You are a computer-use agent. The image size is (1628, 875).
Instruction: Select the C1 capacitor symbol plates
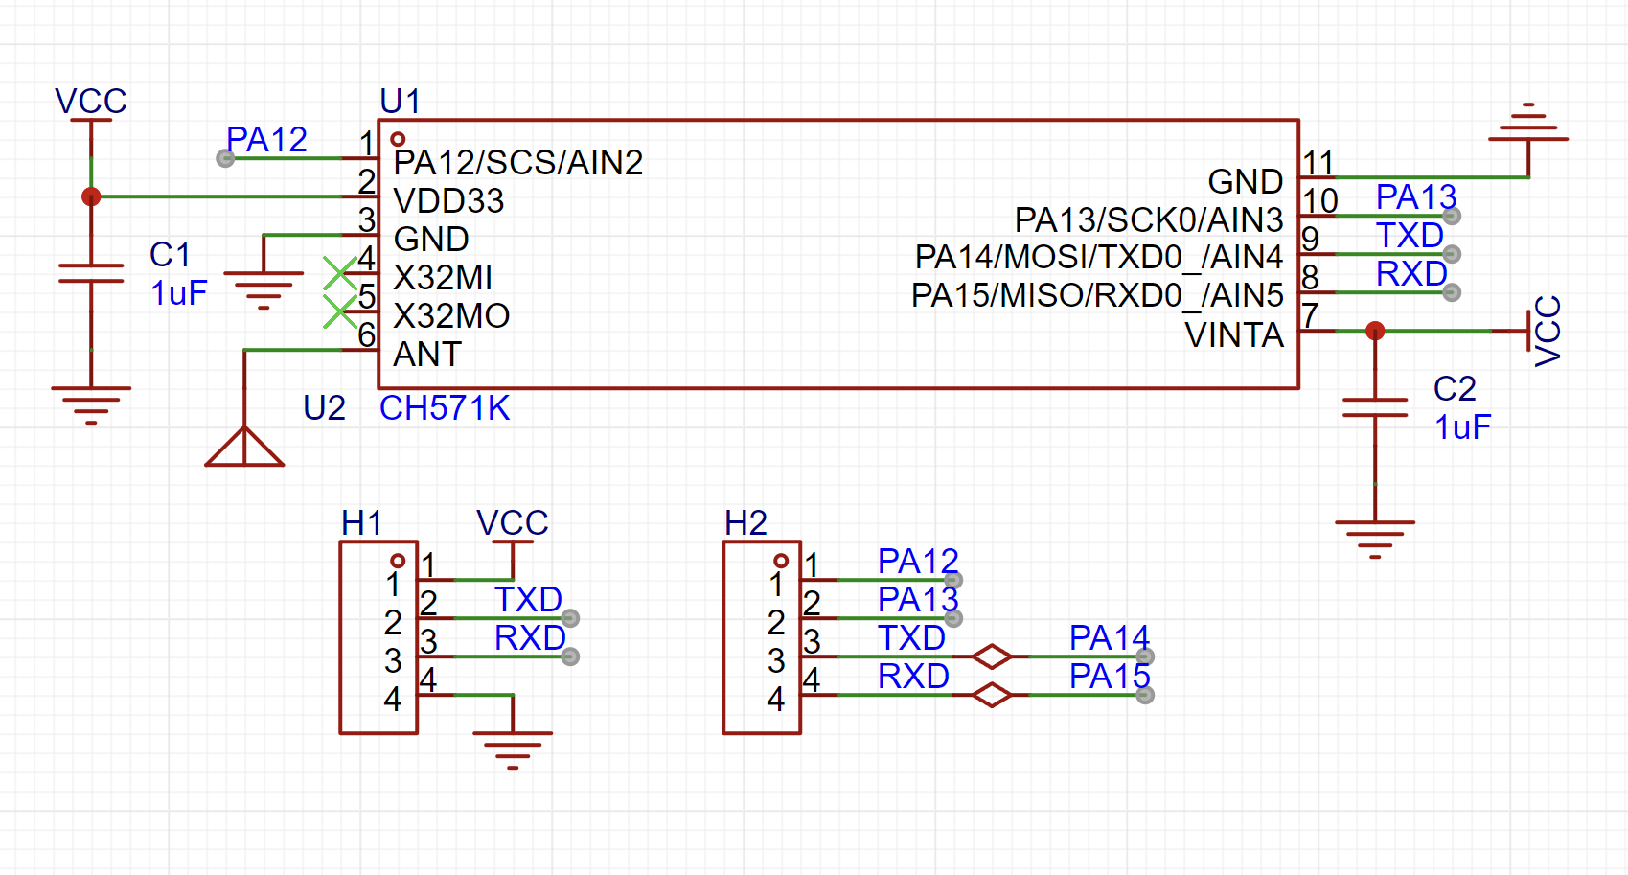(91, 273)
